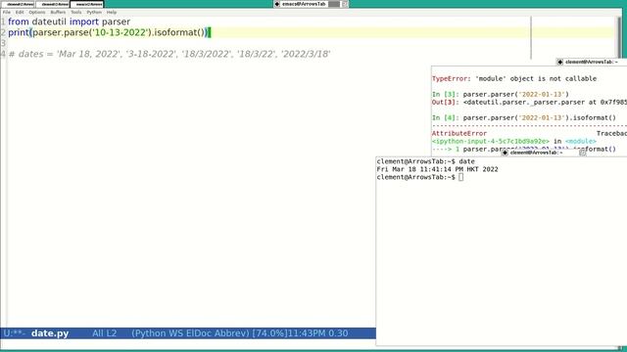
Task: Click the TypeError message in IPython terminal
Action: coord(514,78)
